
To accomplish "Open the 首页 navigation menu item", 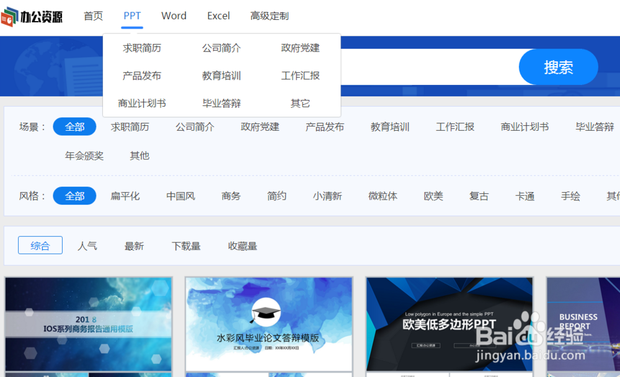I will tap(93, 16).
